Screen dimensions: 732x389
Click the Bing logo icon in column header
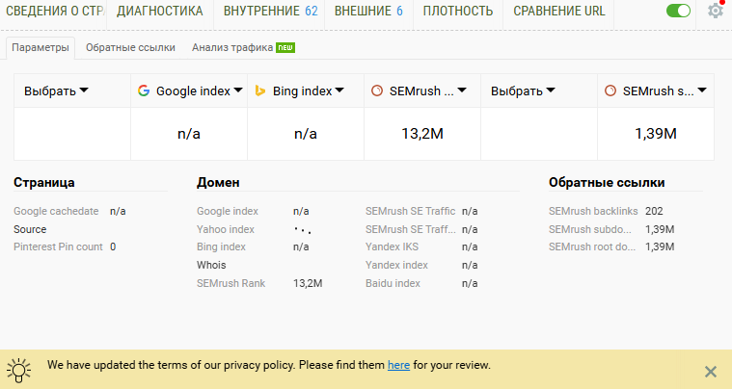coord(260,91)
